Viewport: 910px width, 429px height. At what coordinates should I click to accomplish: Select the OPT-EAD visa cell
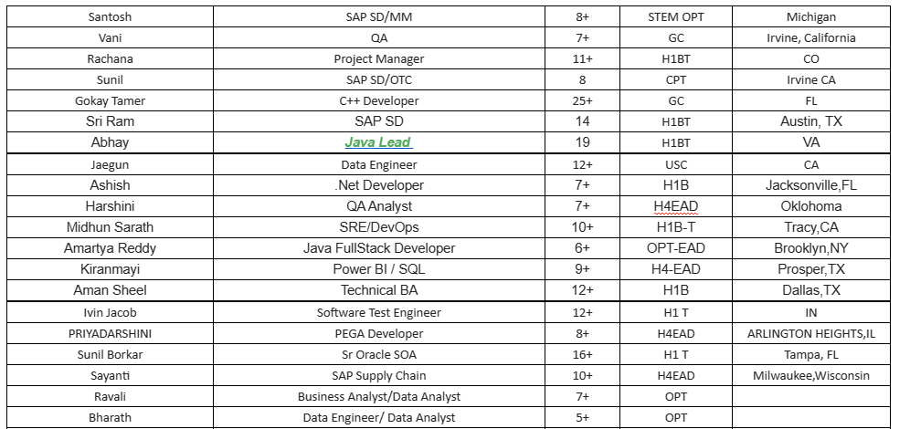point(675,248)
